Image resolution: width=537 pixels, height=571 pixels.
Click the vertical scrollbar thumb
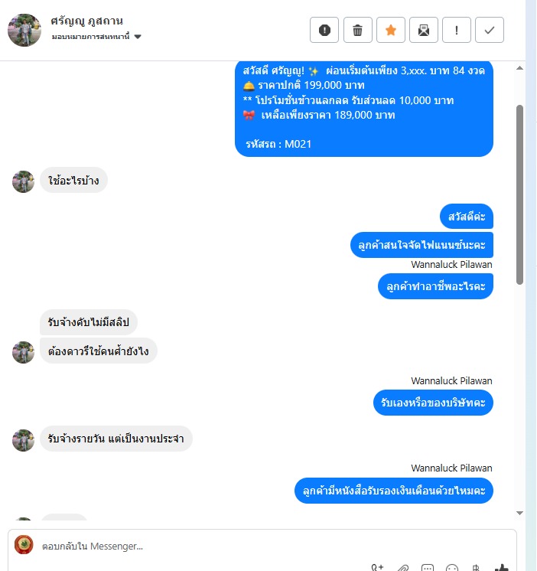click(519, 194)
